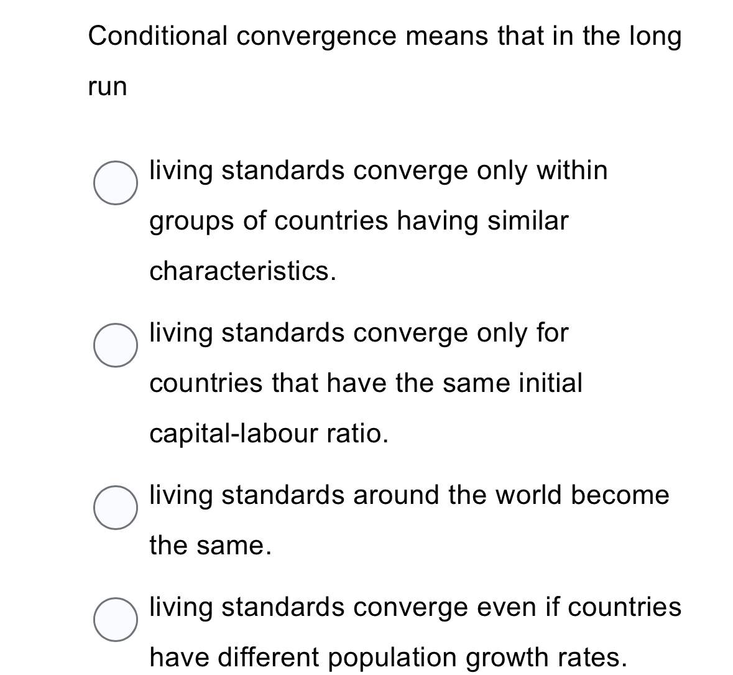Select the 'living standards converge only within groups' option

[x=117, y=183]
